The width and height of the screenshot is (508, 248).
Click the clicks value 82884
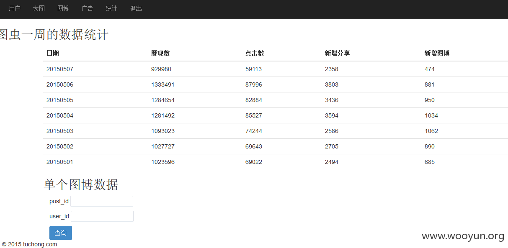pos(254,100)
